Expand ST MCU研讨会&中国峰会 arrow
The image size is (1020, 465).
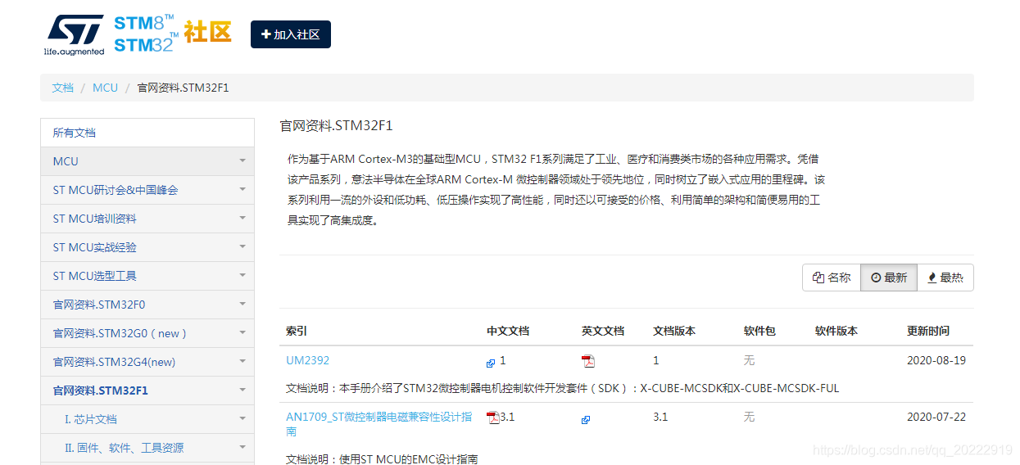[x=243, y=189]
